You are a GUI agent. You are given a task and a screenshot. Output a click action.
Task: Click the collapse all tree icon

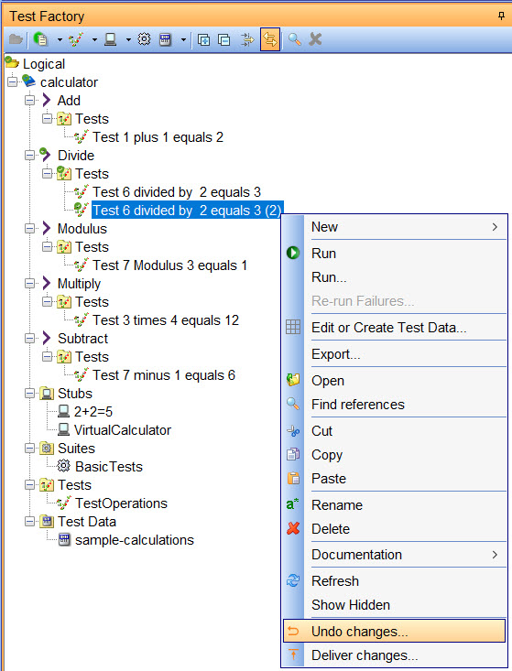pyautogui.click(x=224, y=39)
